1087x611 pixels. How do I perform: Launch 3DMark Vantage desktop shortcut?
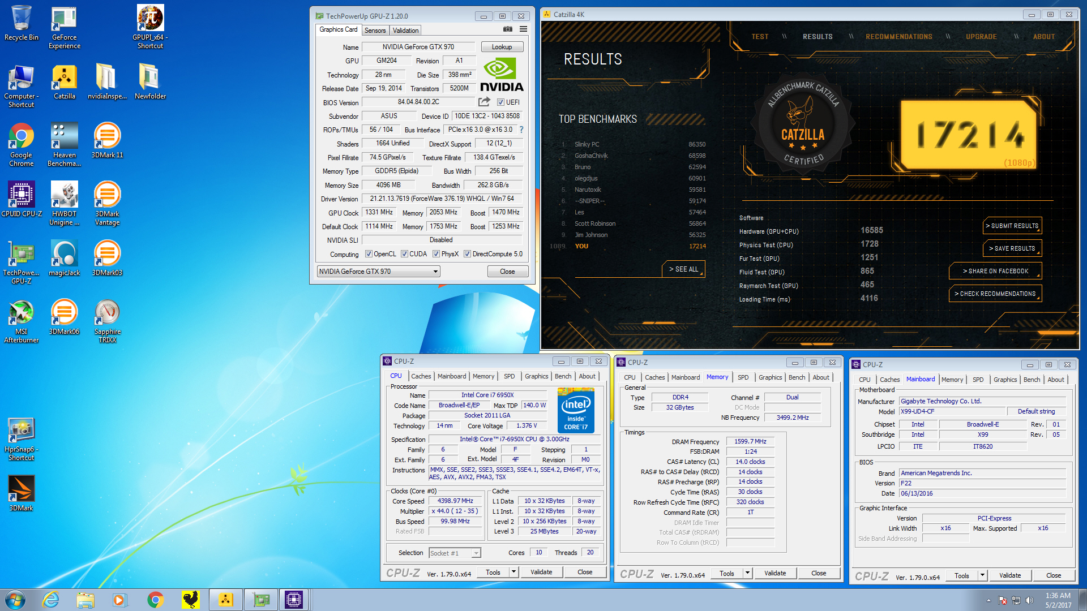[107, 204]
